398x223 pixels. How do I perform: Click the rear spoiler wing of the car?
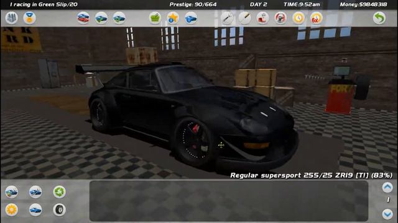point(106,69)
